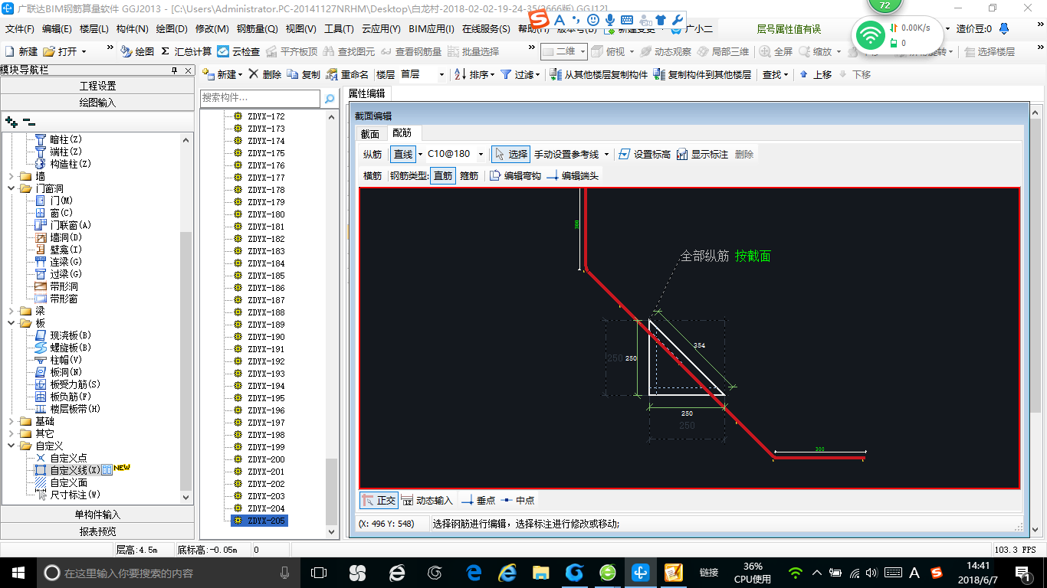Click 纵筋 label button
The height and width of the screenshot is (588, 1047).
pos(373,154)
